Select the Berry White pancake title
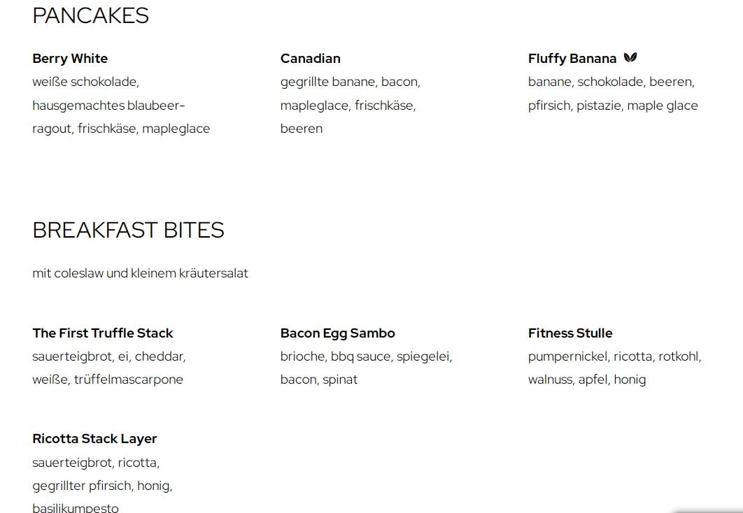Image resolution: width=743 pixels, height=513 pixels. (x=70, y=59)
